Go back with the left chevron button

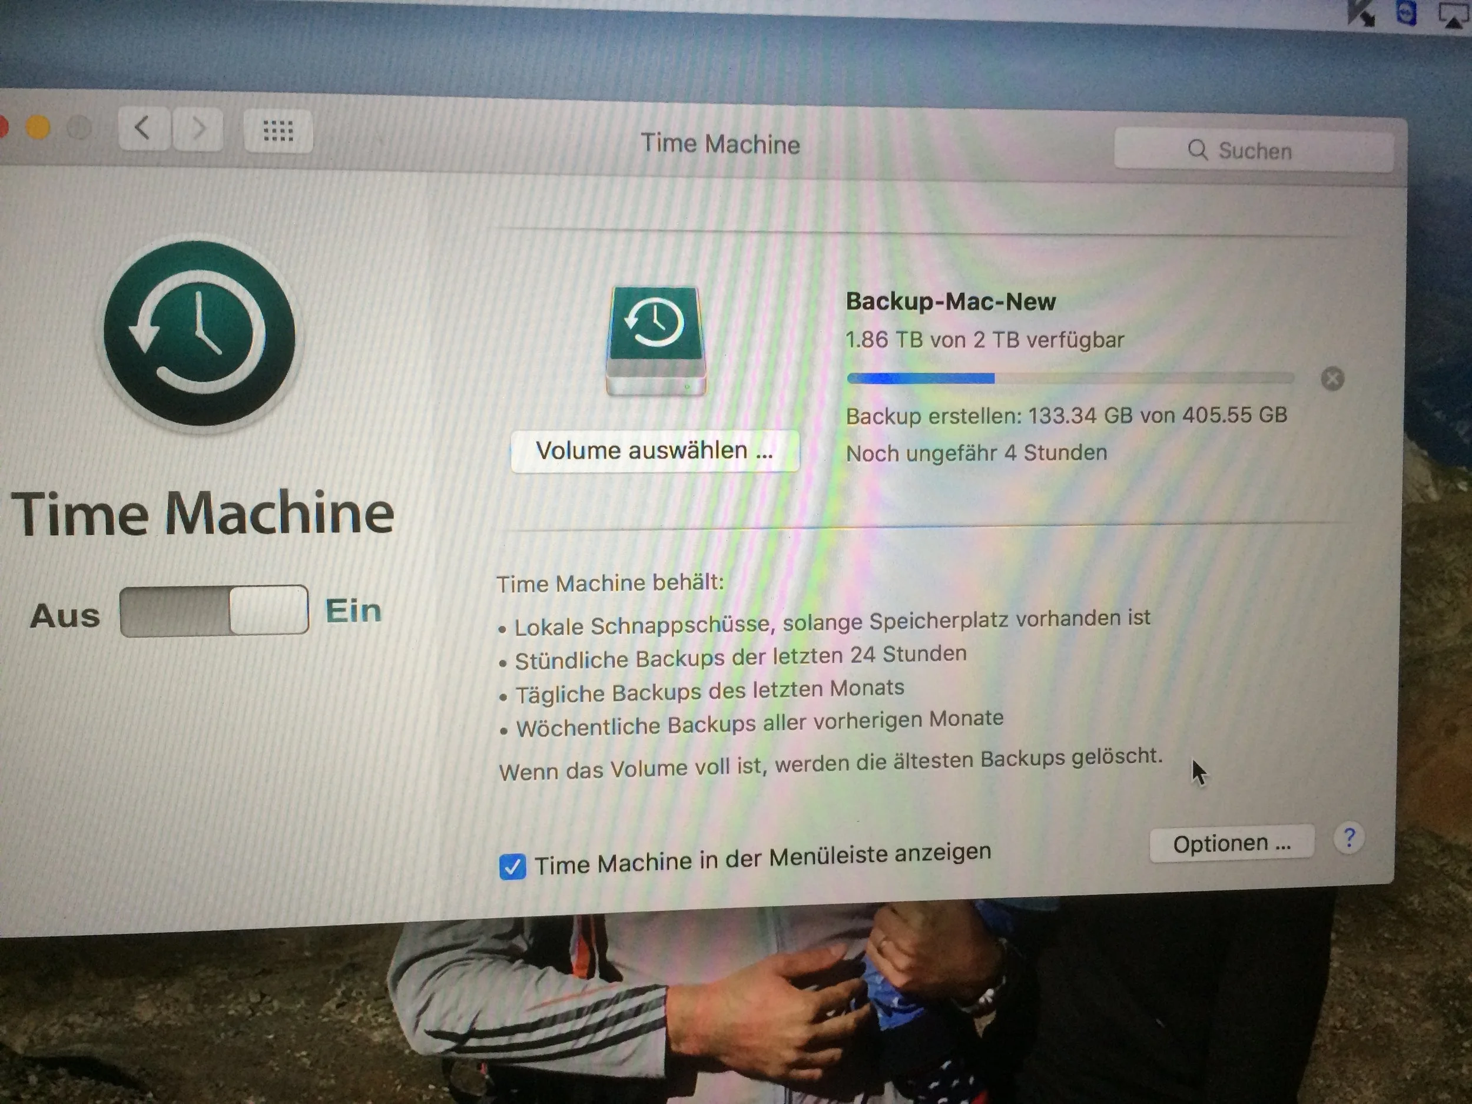click(143, 127)
